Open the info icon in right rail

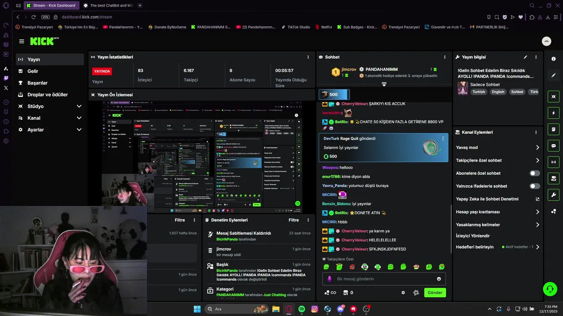coord(553,59)
